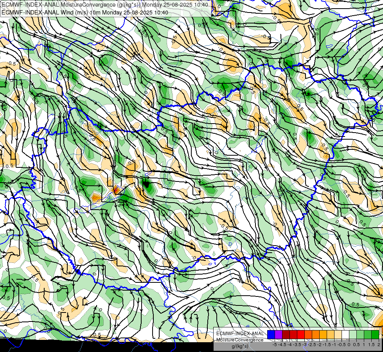The width and height of the screenshot is (383, 352).
Task: Click the blue legend swatch below -5
Action: [271, 334]
